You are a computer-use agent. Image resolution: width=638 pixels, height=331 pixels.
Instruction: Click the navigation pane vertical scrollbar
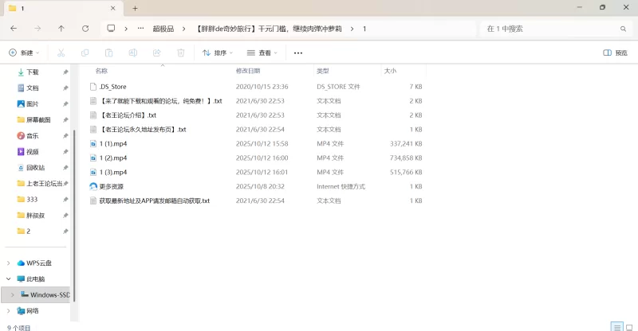coord(73,199)
